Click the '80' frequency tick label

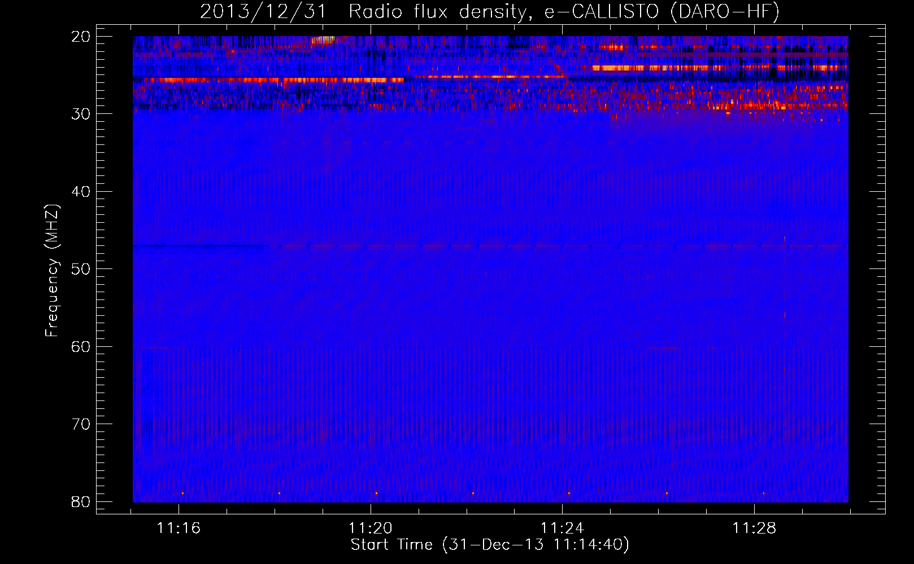(x=81, y=502)
